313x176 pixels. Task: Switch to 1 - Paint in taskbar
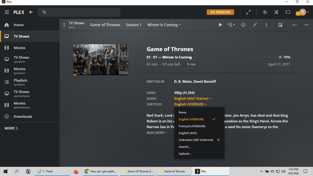coord(52,171)
